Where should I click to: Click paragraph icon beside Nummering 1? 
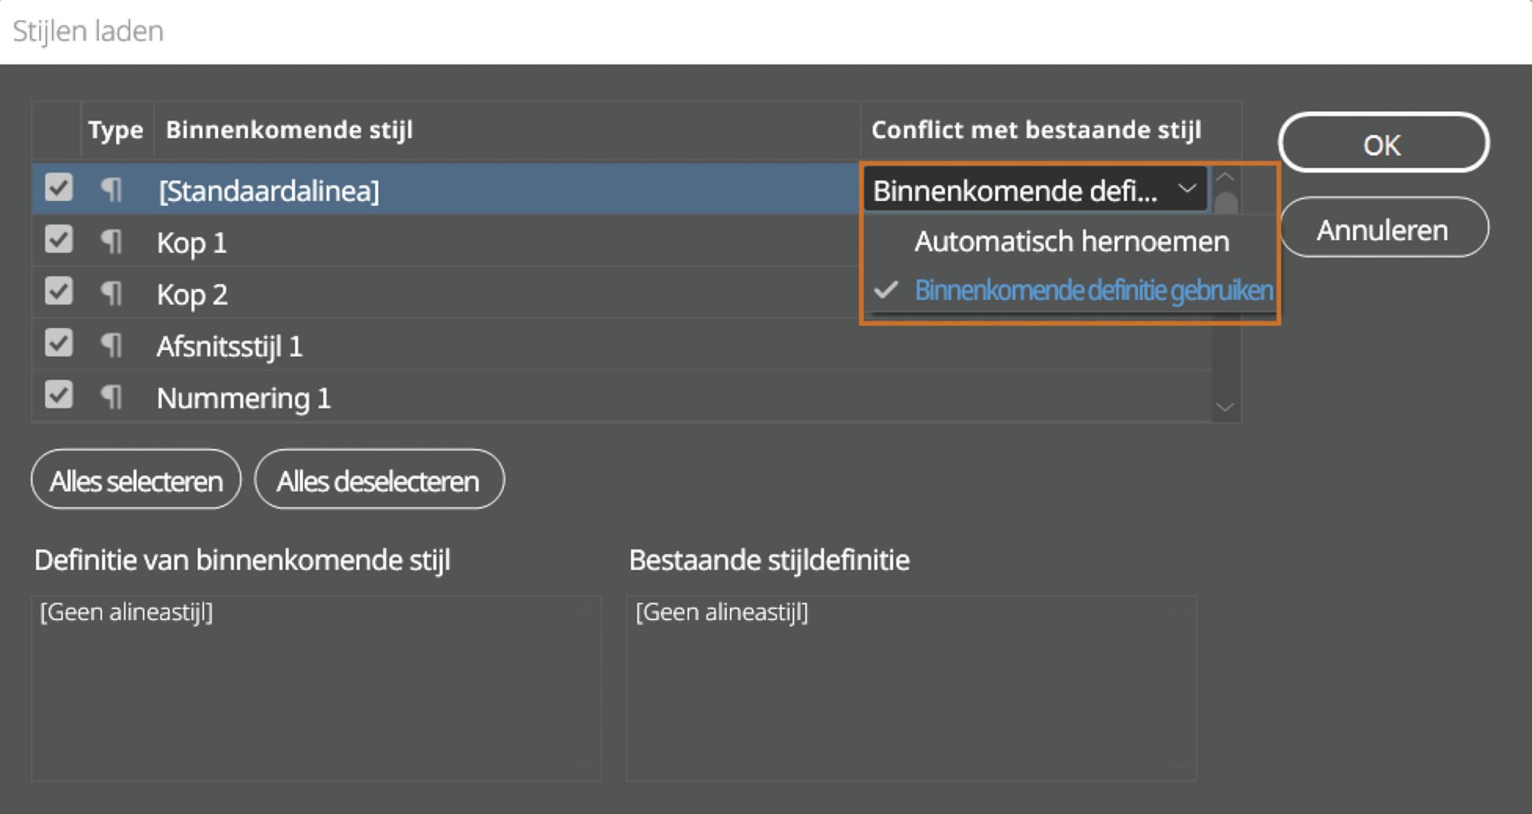[111, 397]
